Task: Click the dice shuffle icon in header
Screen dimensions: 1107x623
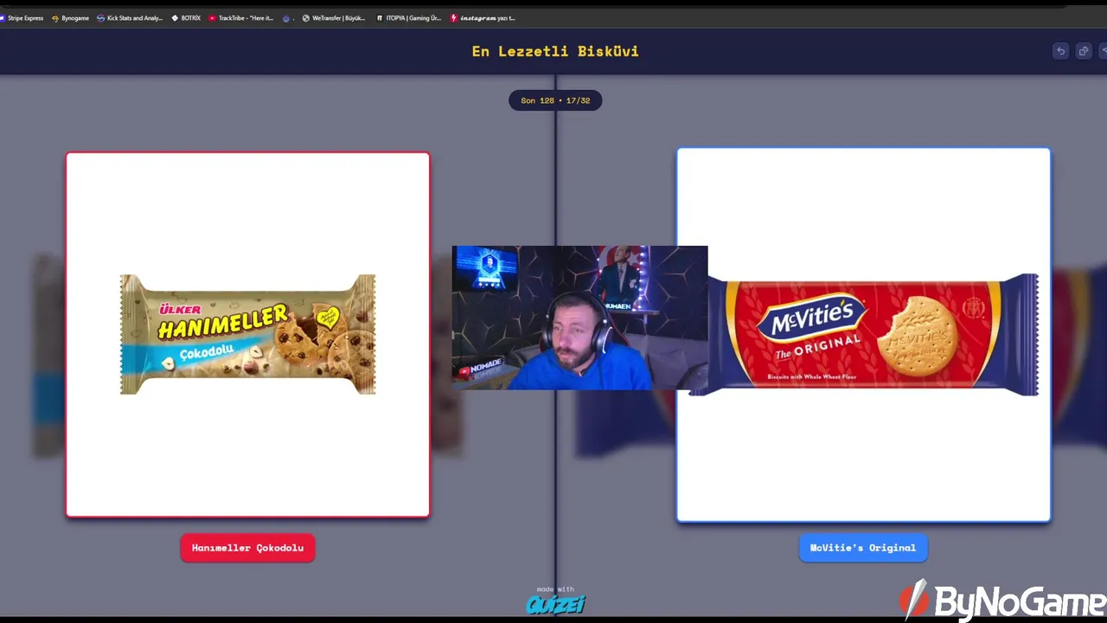Action: [x=1083, y=51]
